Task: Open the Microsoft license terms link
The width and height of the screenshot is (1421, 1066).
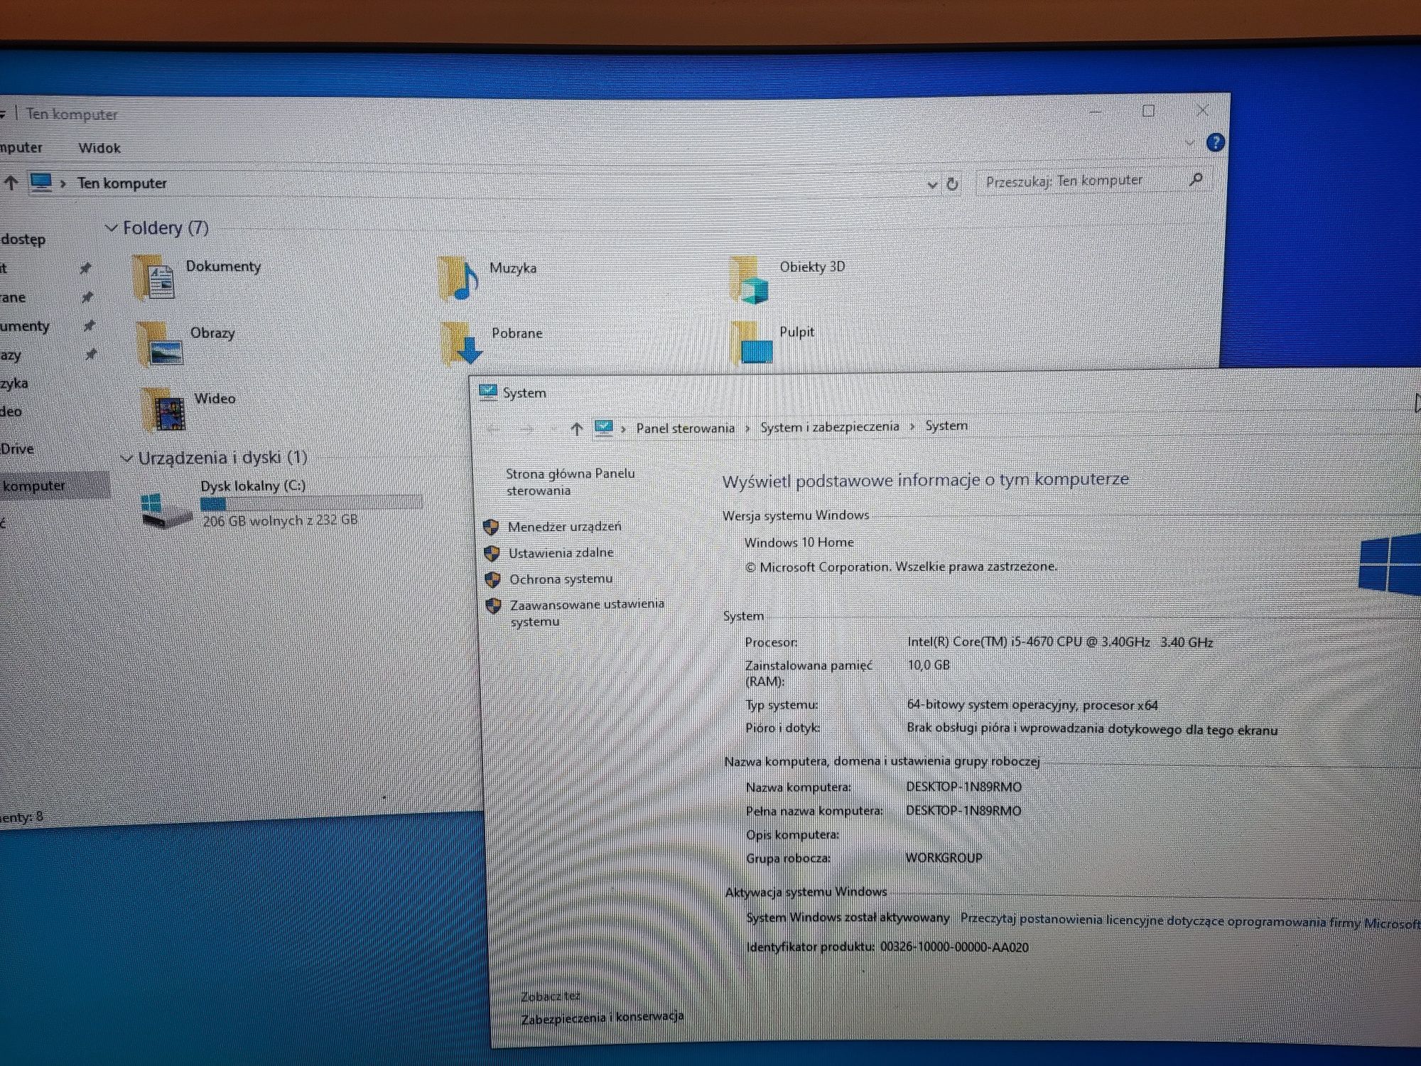Action: [1190, 921]
